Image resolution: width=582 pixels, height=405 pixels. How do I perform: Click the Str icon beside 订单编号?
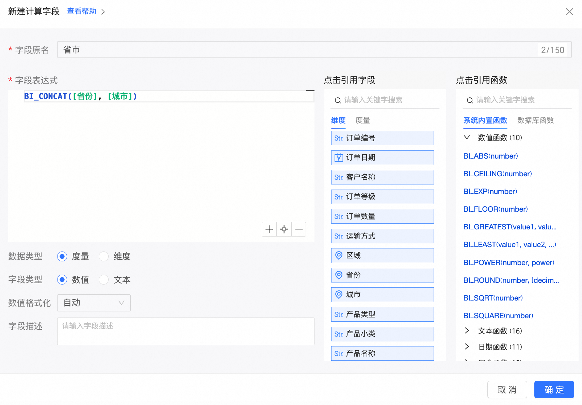point(339,138)
